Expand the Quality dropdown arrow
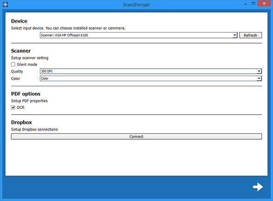 (259, 71)
